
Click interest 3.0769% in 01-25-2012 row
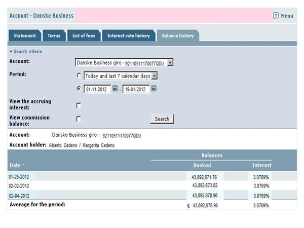click(x=261, y=177)
